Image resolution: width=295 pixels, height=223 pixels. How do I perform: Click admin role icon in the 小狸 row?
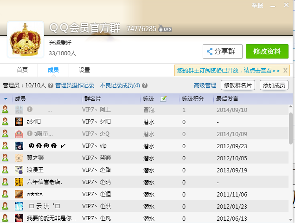(x=5, y=194)
